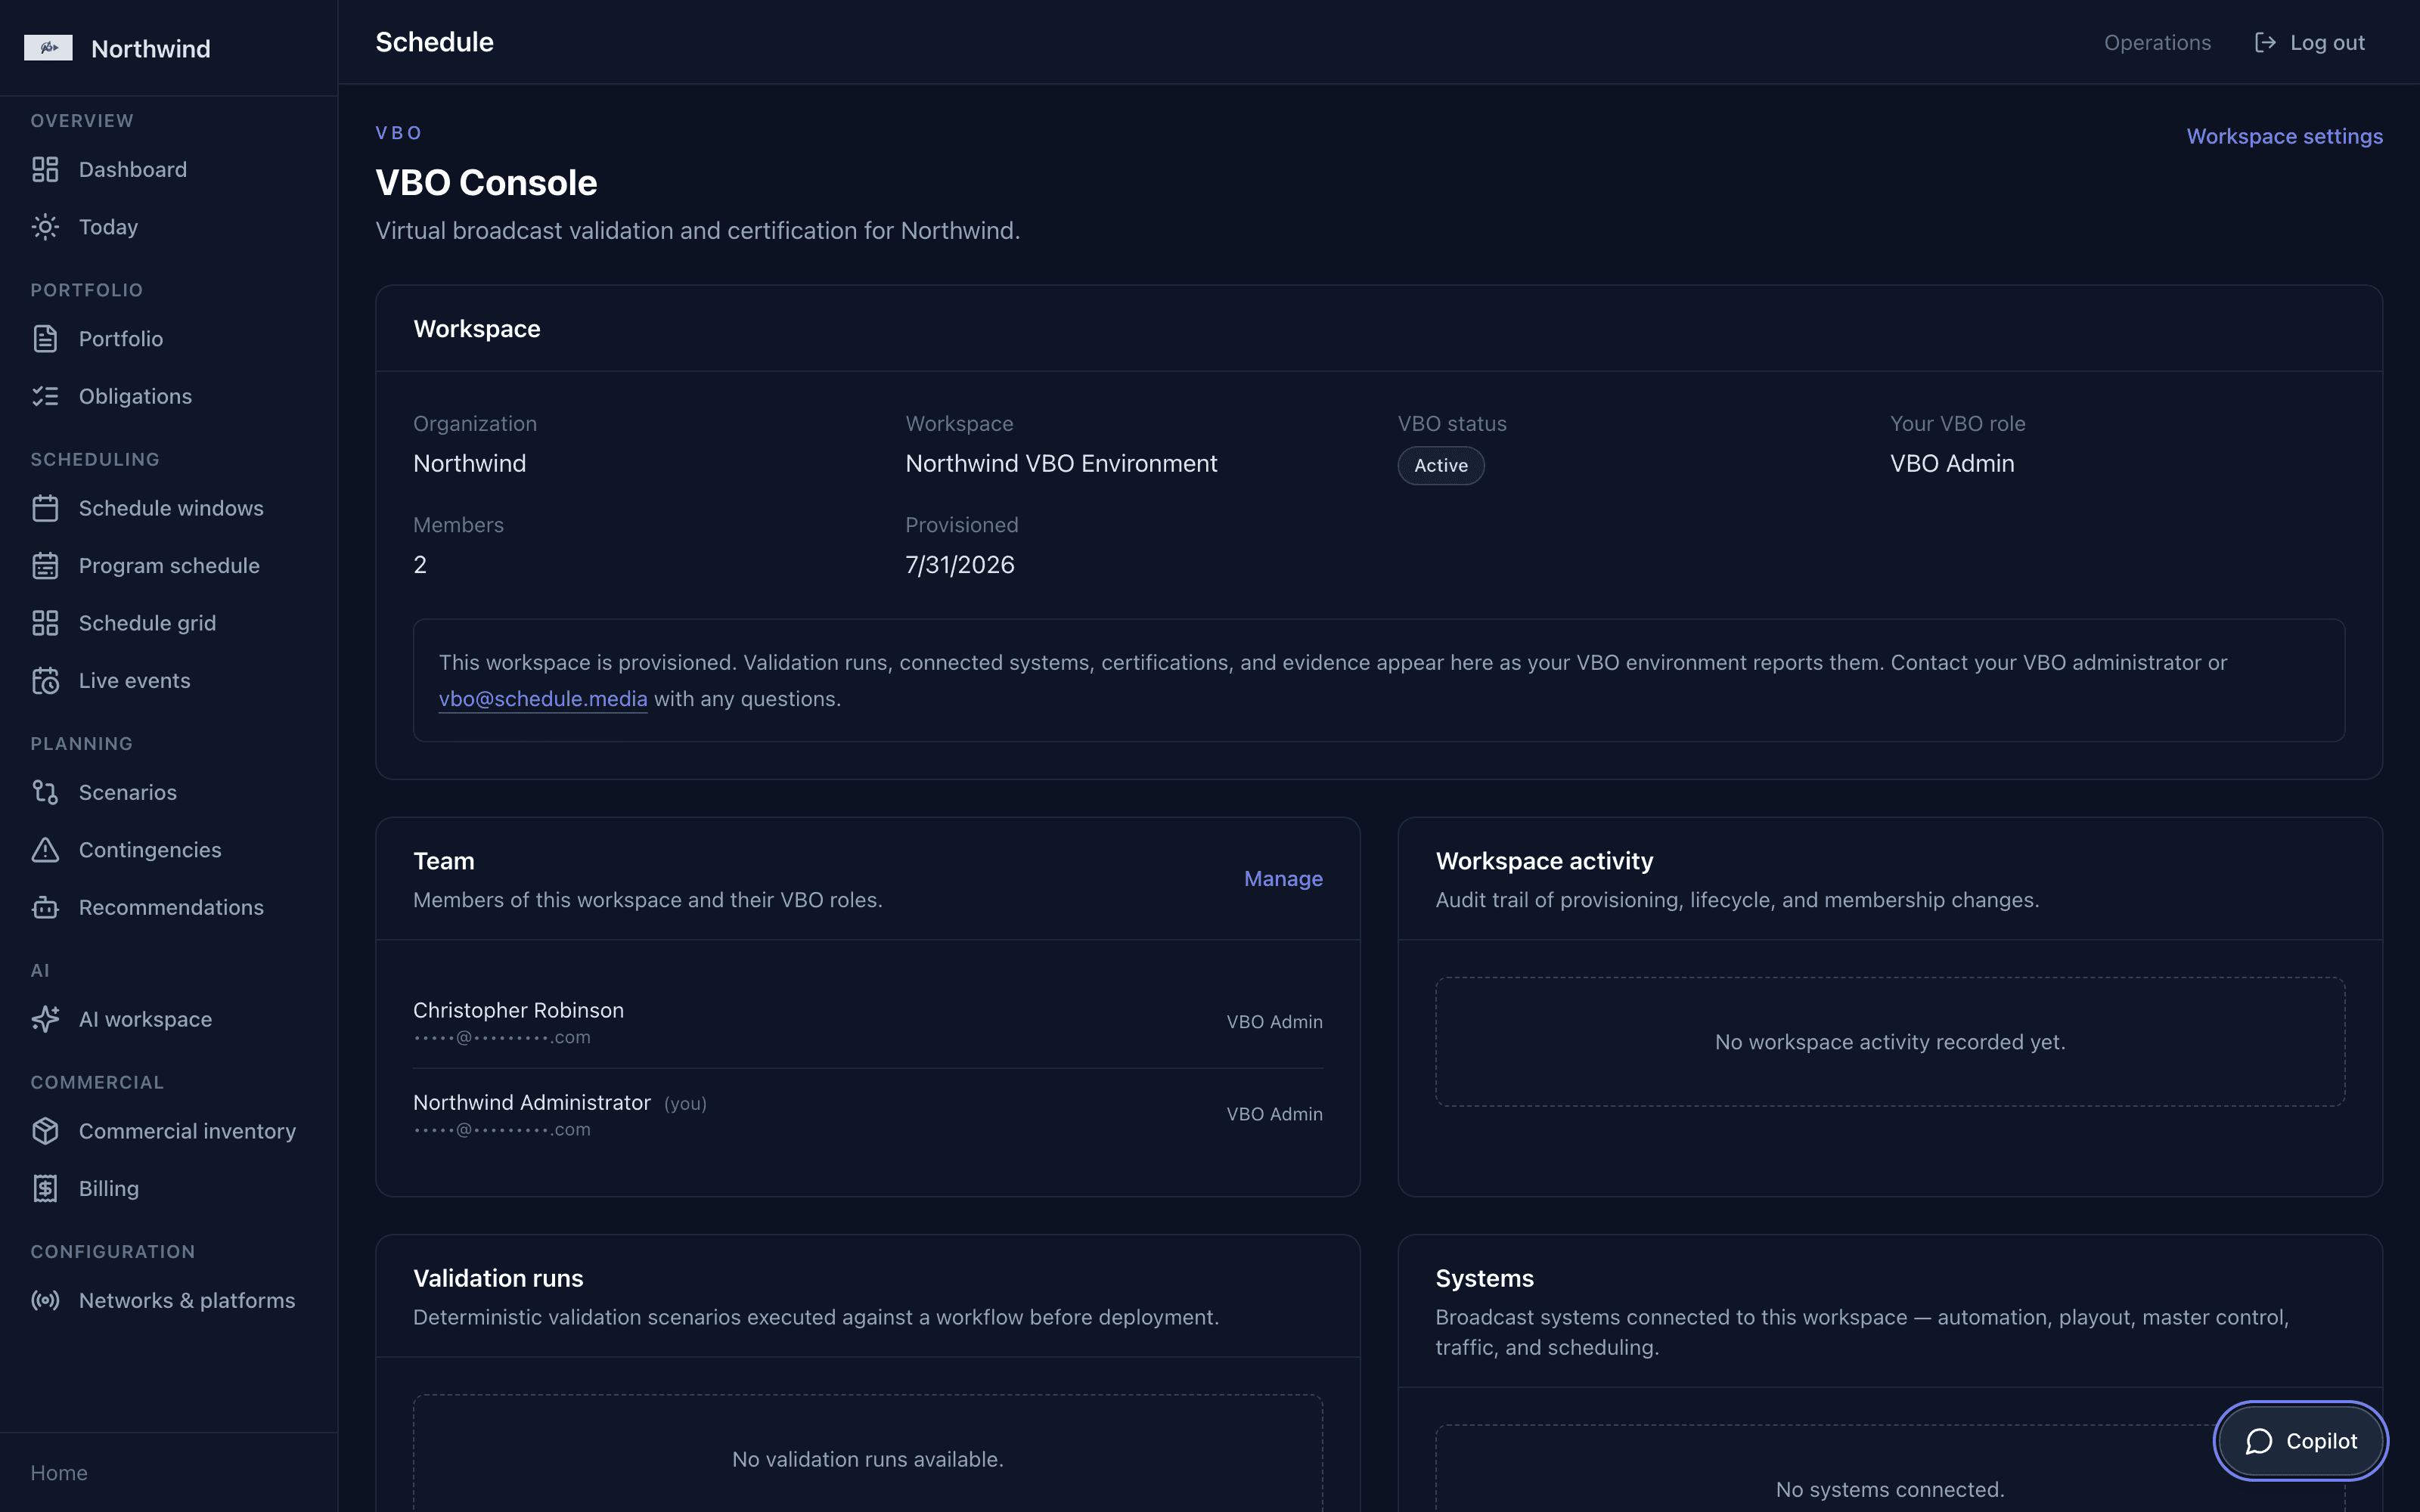Image resolution: width=2420 pixels, height=1512 pixels.
Task: Click the Systems card heading
Action: pyautogui.click(x=1484, y=1279)
